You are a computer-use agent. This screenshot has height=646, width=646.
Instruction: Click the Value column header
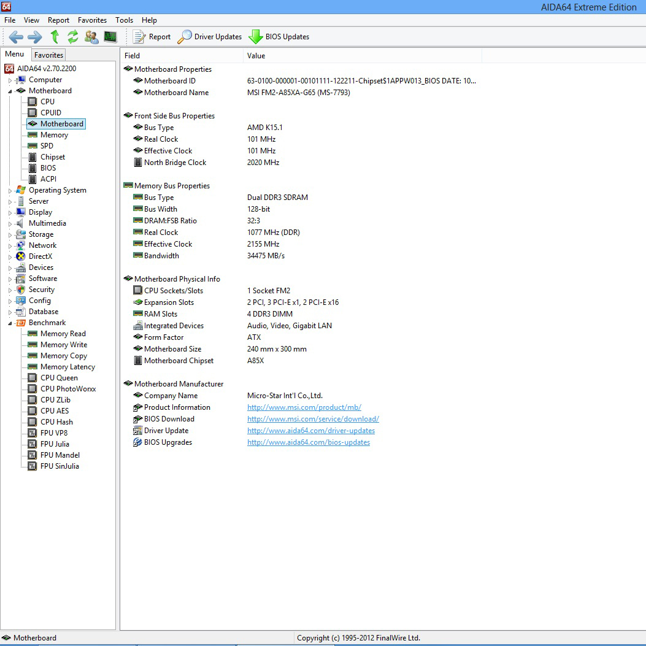363,56
